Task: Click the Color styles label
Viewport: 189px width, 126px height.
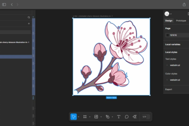Action: click(171, 74)
